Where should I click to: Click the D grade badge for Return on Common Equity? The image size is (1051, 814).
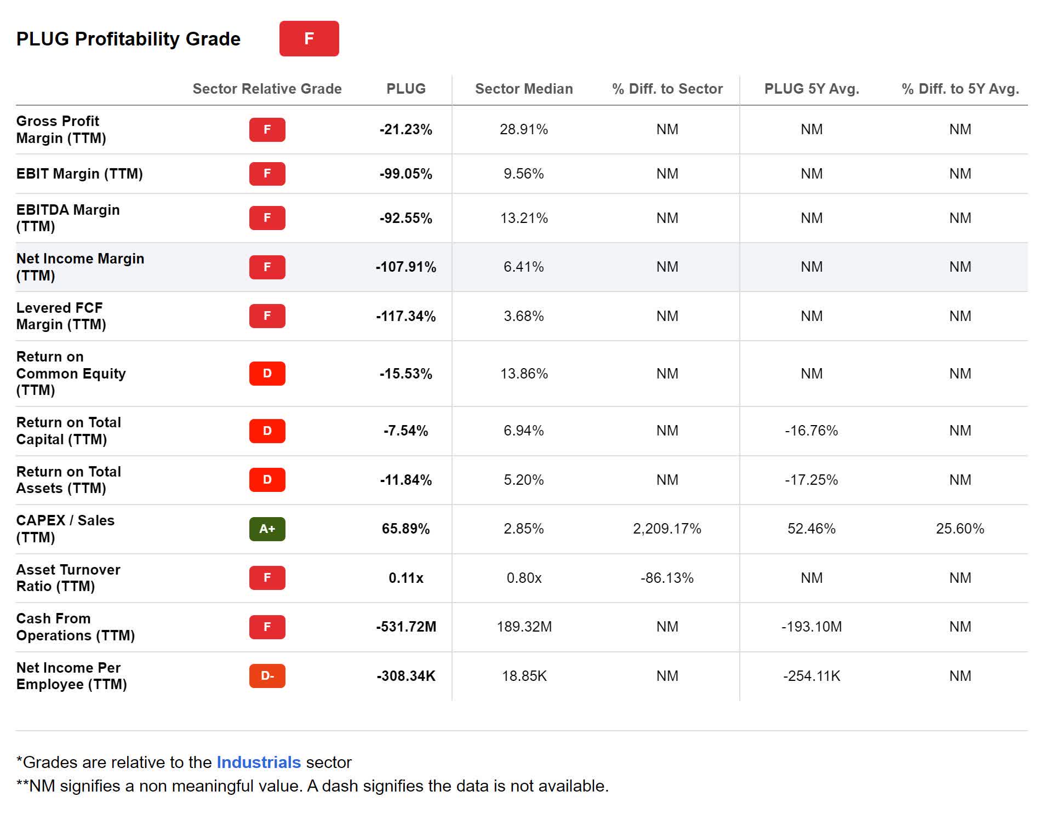[x=267, y=373]
